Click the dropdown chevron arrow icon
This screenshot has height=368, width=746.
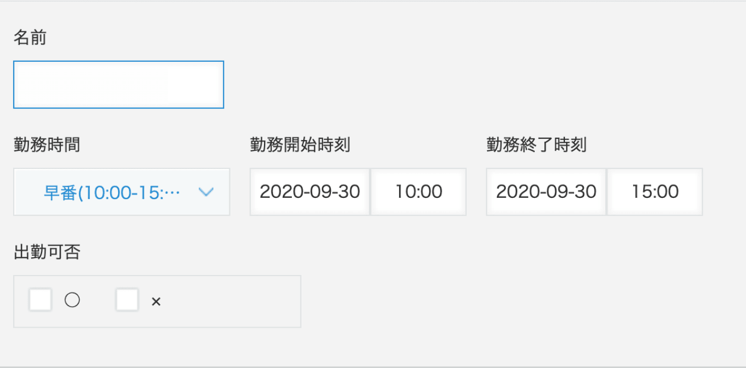pos(206,192)
